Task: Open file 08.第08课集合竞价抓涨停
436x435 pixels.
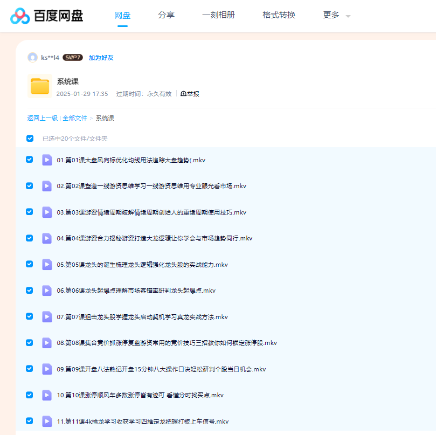Action: click(x=167, y=343)
